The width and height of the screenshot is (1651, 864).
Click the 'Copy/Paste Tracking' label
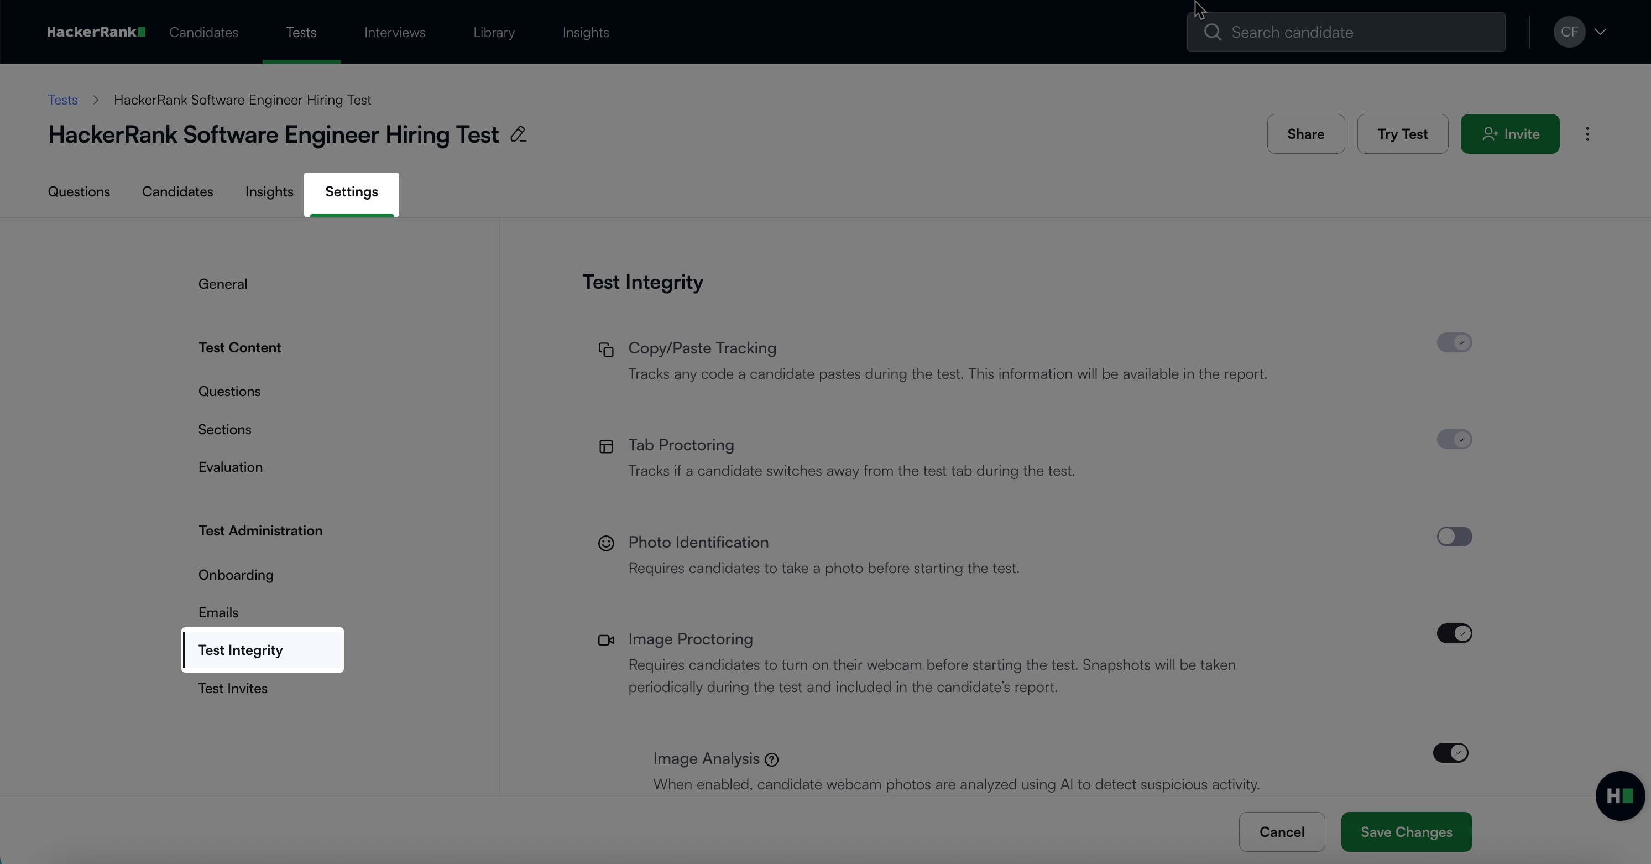coord(702,348)
